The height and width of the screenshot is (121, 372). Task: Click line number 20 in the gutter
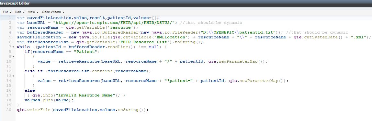pos(9,110)
